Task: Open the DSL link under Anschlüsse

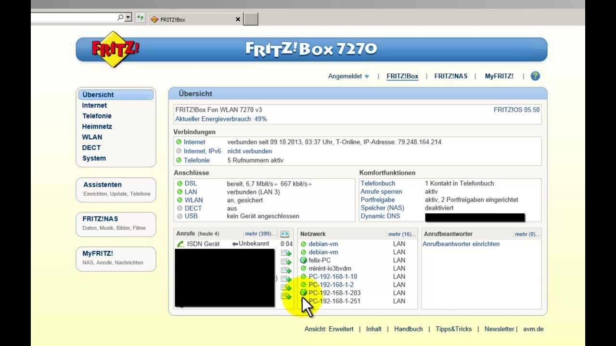Action: pos(191,184)
